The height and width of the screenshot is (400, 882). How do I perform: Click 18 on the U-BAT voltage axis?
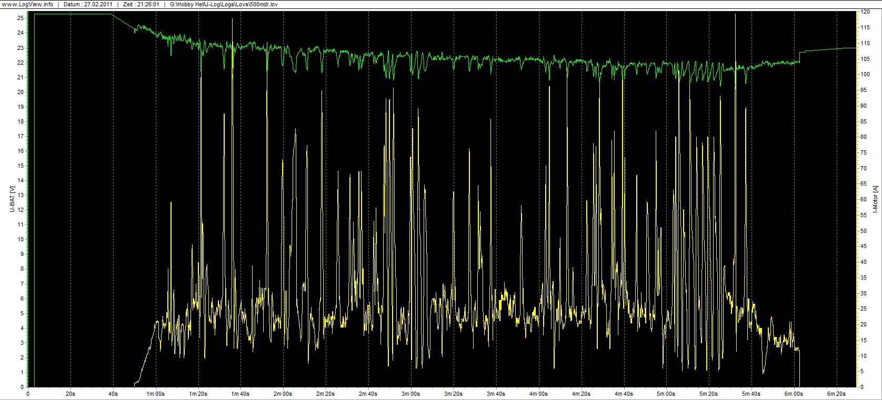coord(21,121)
